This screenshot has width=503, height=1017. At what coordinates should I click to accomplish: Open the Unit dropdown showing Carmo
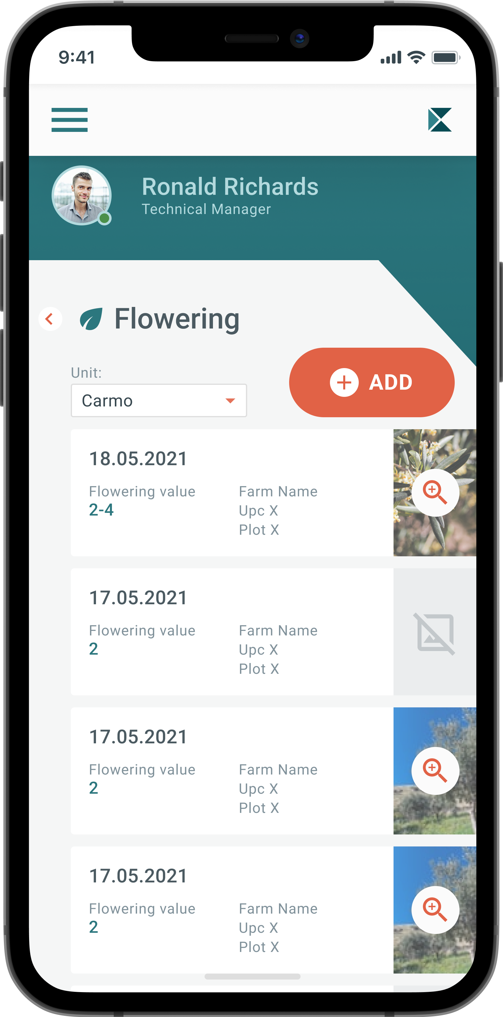click(x=159, y=400)
